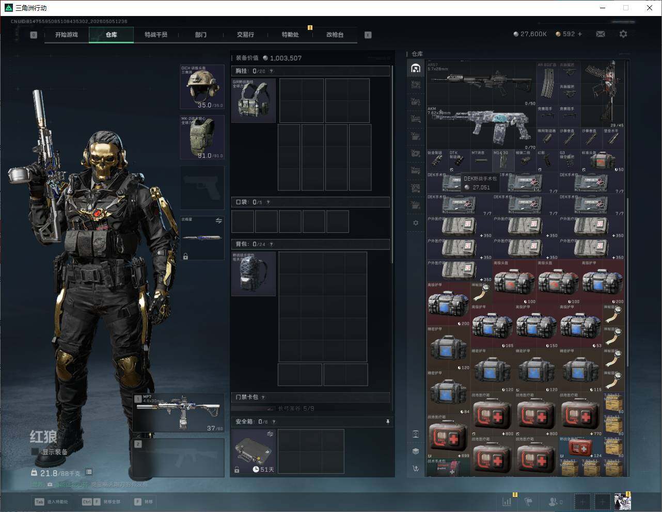Screen dimensions: 662x512
Task: Click the 7.62x39mm ammo label under AKM
Action: coord(439,113)
